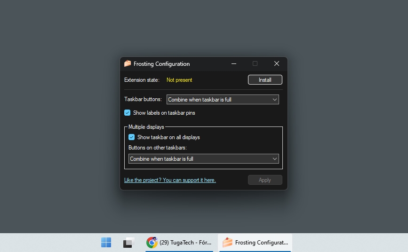
Task: Click the disabled maximize button in title bar
Action: click(x=255, y=64)
